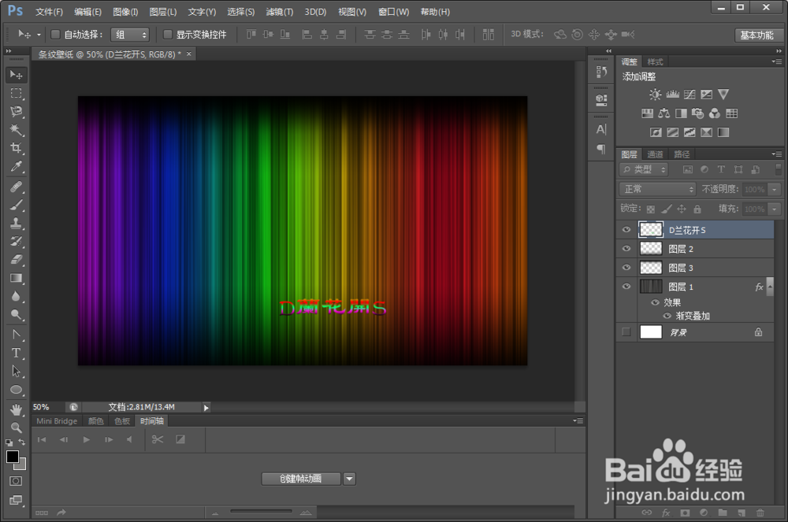Open dropdown arrow beside 创建帧动画
Image resolution: width=788 pixels, height=522 pixels.
coord(350,479)
